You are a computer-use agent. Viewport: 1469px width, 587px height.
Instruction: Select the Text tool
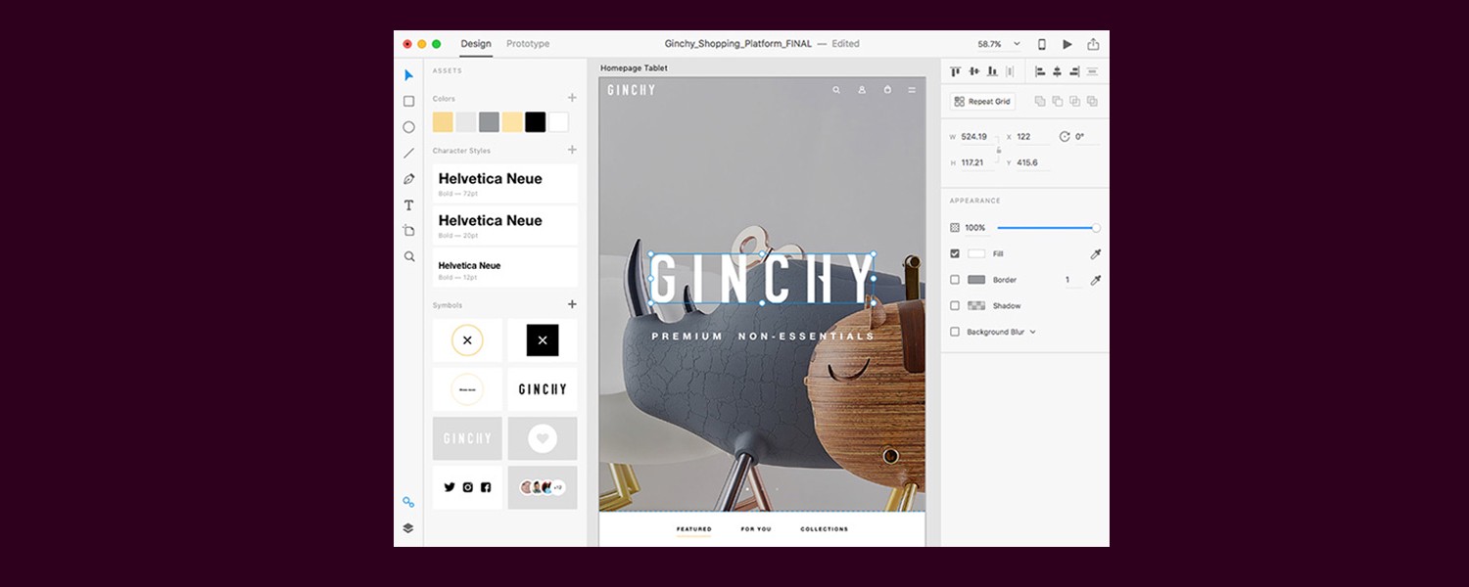(408, 205)
